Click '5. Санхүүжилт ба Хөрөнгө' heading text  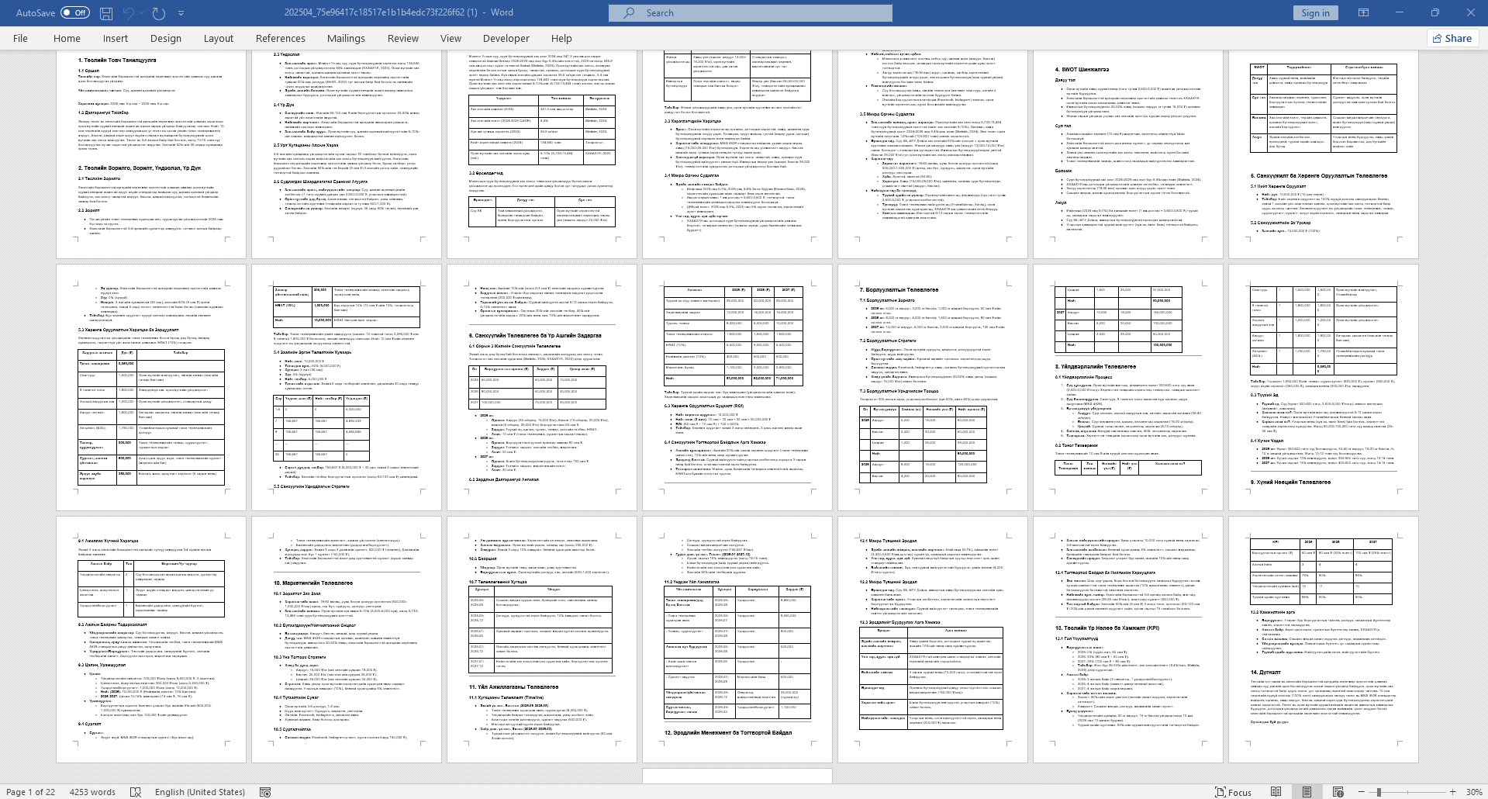1319,176
